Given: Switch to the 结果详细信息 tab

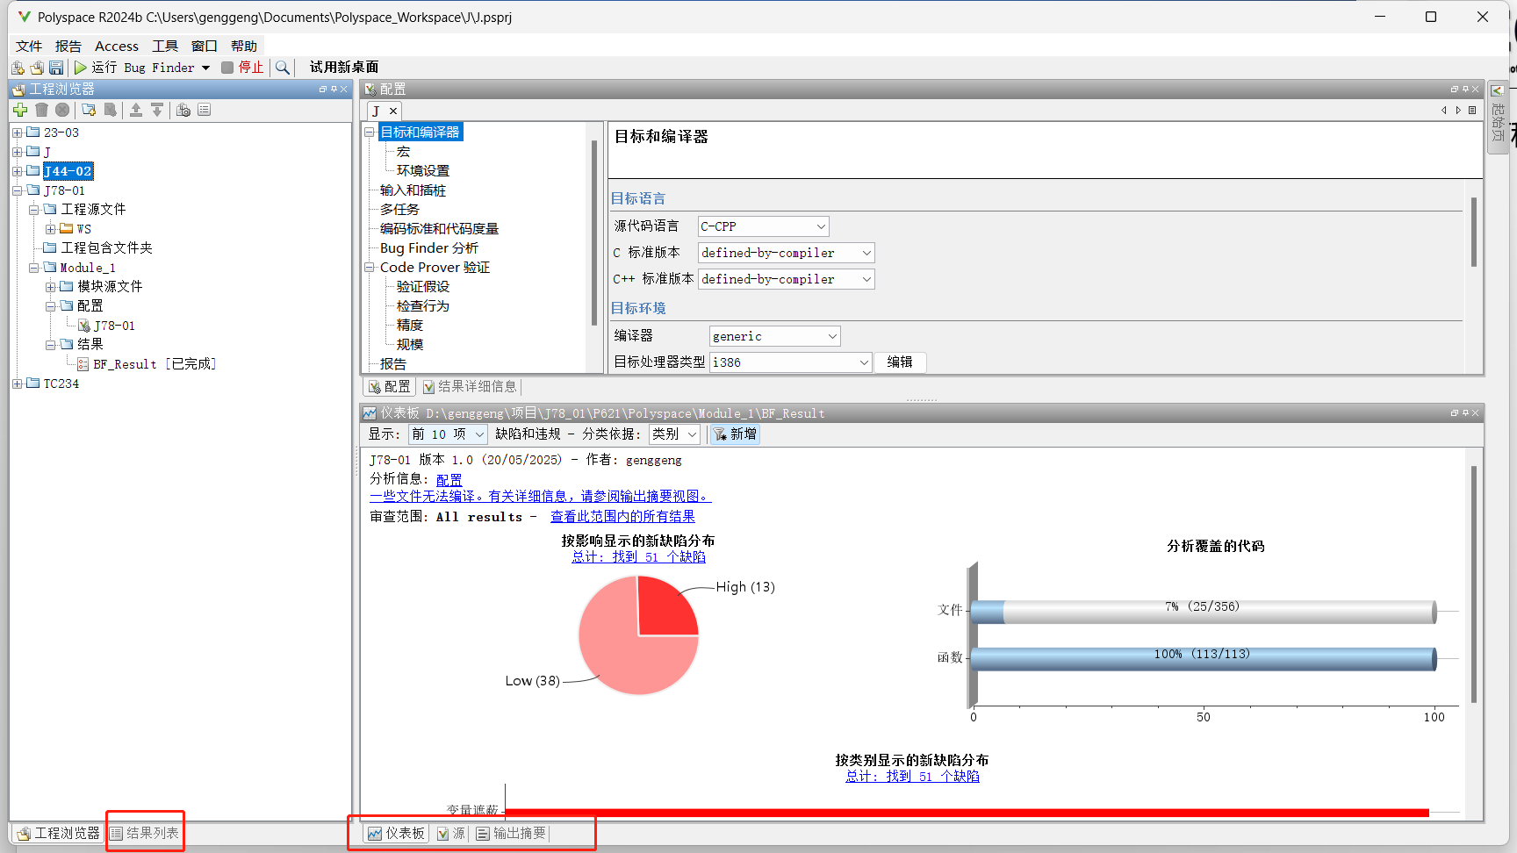Looking at the screenshot, I should [470, 387].
